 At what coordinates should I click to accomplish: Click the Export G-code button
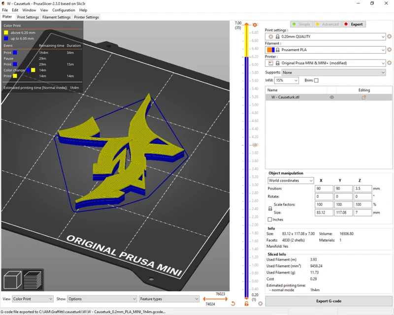tap(328, 301)
